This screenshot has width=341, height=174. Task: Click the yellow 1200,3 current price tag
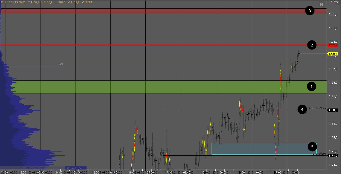click(333, 54)
